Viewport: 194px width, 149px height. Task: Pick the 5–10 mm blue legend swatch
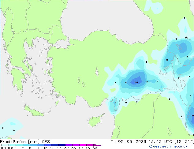(34, 145)
